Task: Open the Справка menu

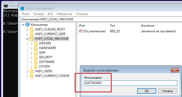Action: (x=82, y=14)
